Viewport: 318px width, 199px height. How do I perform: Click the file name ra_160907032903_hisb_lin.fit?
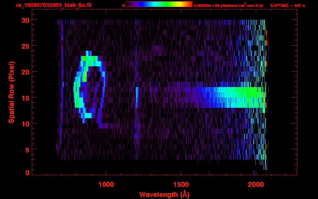point(54,5)
